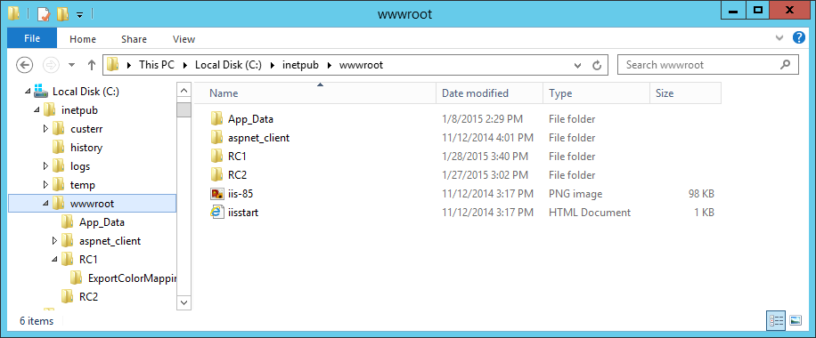Expand the aspnet_client tree node
Image resolution: width=816 pixels, height=338 pixels.
[54, 241]
